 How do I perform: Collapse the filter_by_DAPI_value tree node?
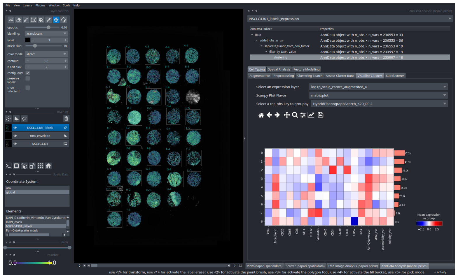[x=266, y=52]
